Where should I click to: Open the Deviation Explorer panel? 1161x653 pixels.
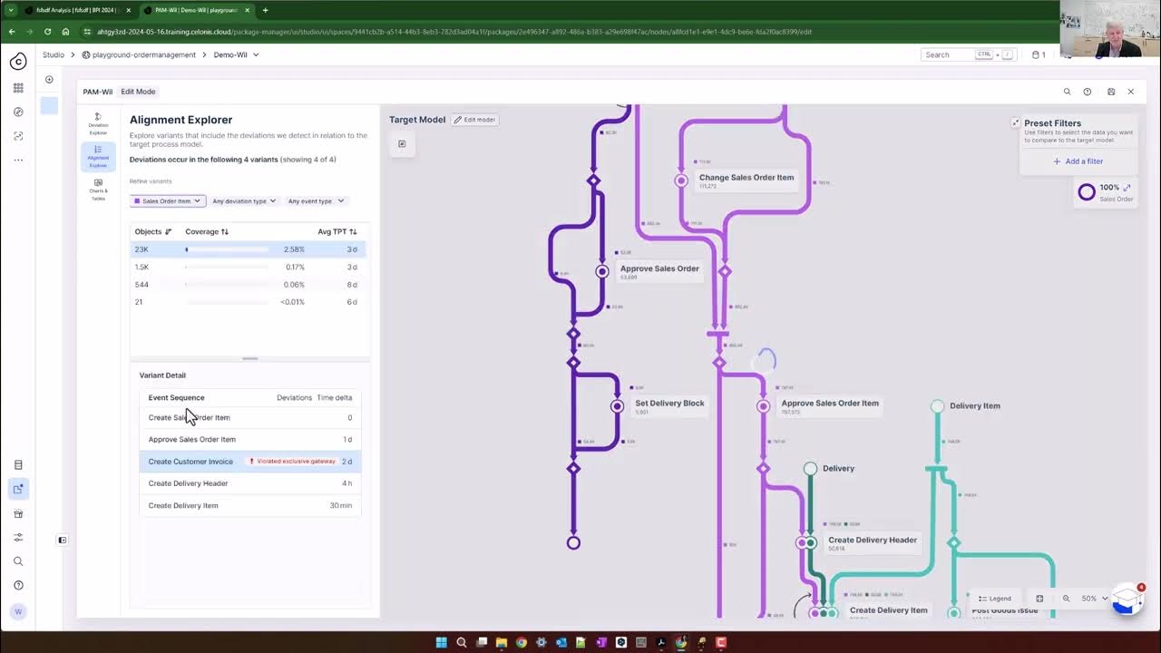(x=98, y=123)
